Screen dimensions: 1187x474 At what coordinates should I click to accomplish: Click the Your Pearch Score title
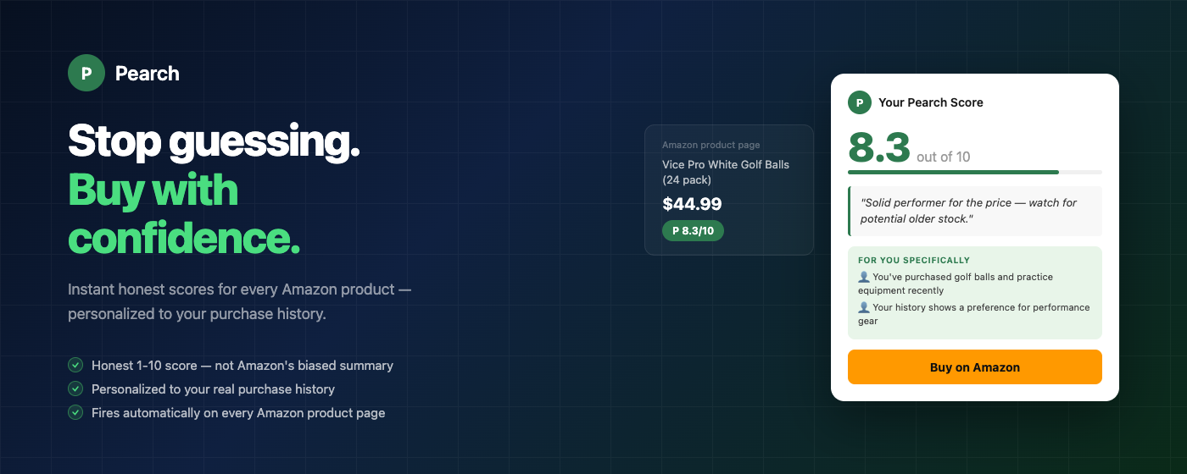(931, 102)
